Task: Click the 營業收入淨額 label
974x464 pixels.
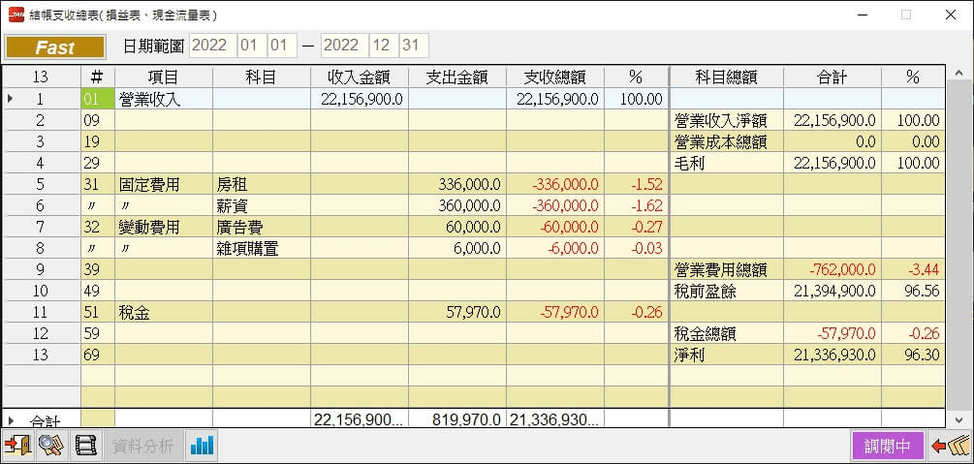Action: click(720, 120)
